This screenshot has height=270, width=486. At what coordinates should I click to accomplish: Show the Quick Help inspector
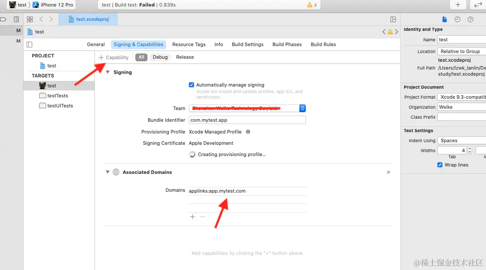pyautogui.click(x=470, y=19)
